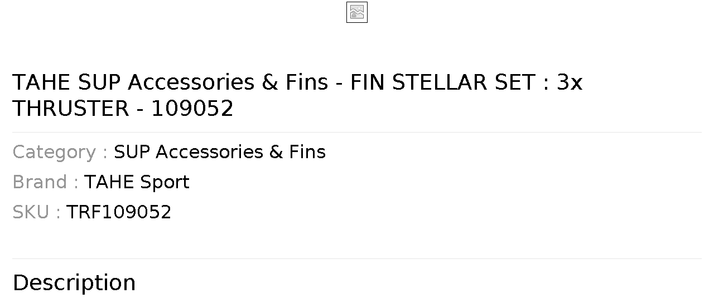Select the SUP Accessories & Fins category link
714x308 pixels.
[x=220, y=152]
